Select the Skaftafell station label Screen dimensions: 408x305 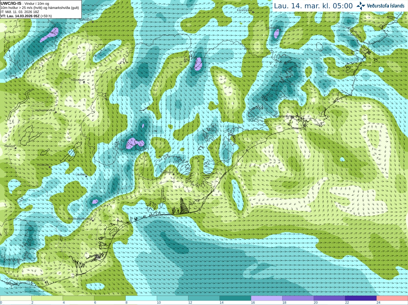[x=167, y=172]
